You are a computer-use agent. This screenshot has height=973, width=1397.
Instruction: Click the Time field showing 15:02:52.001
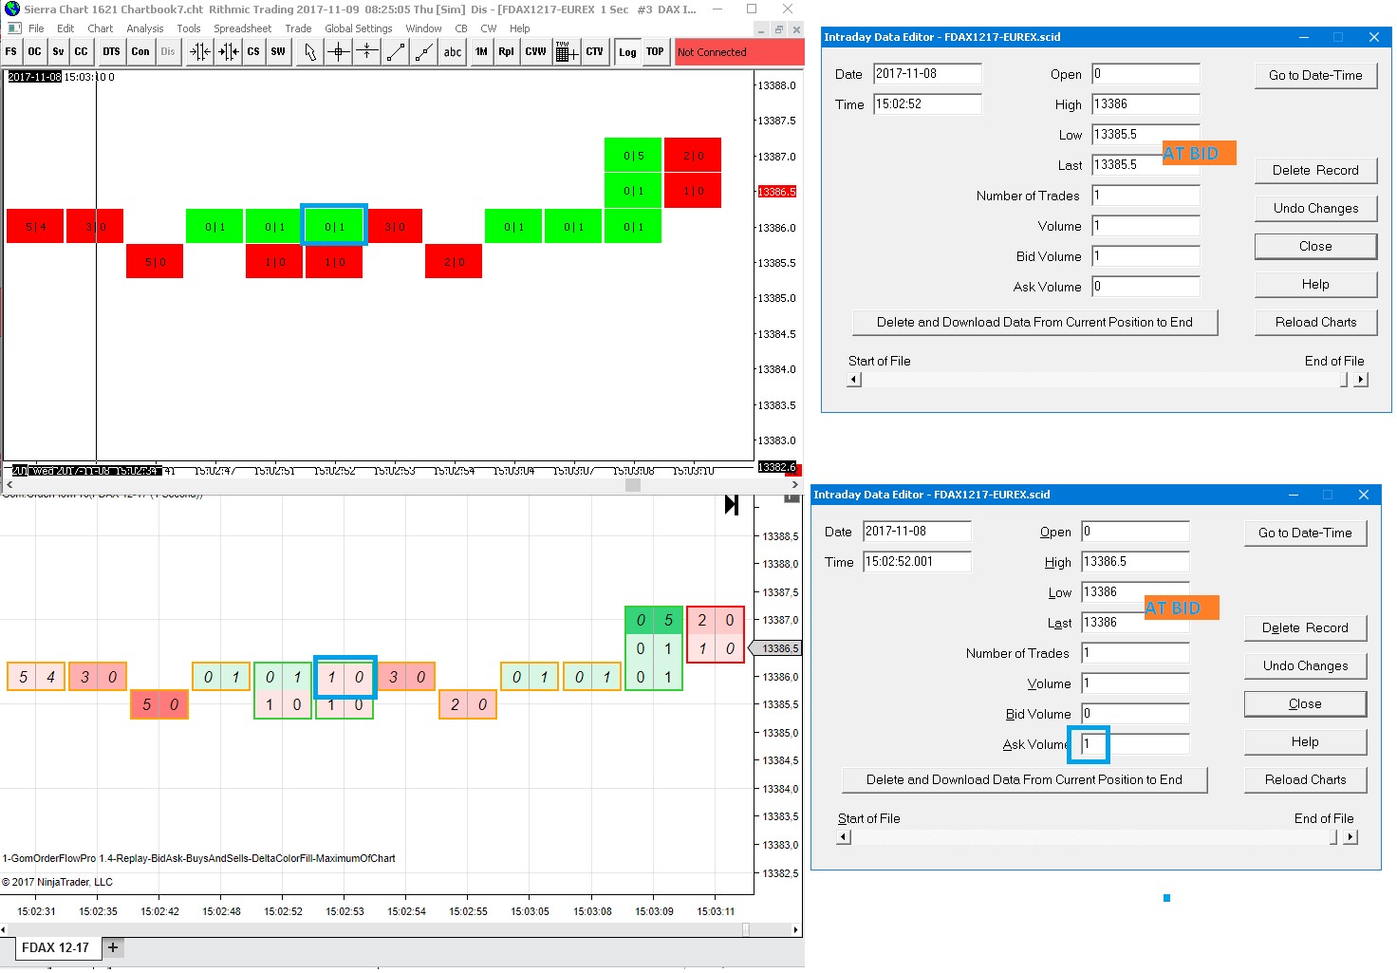(917, 562)
